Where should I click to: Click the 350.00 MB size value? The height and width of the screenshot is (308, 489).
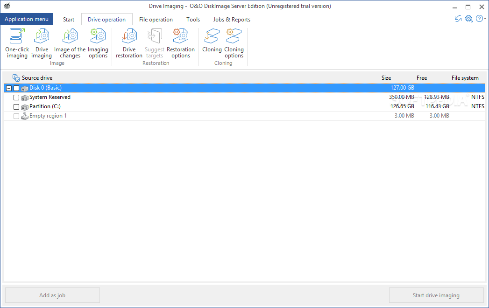point(401,97)
